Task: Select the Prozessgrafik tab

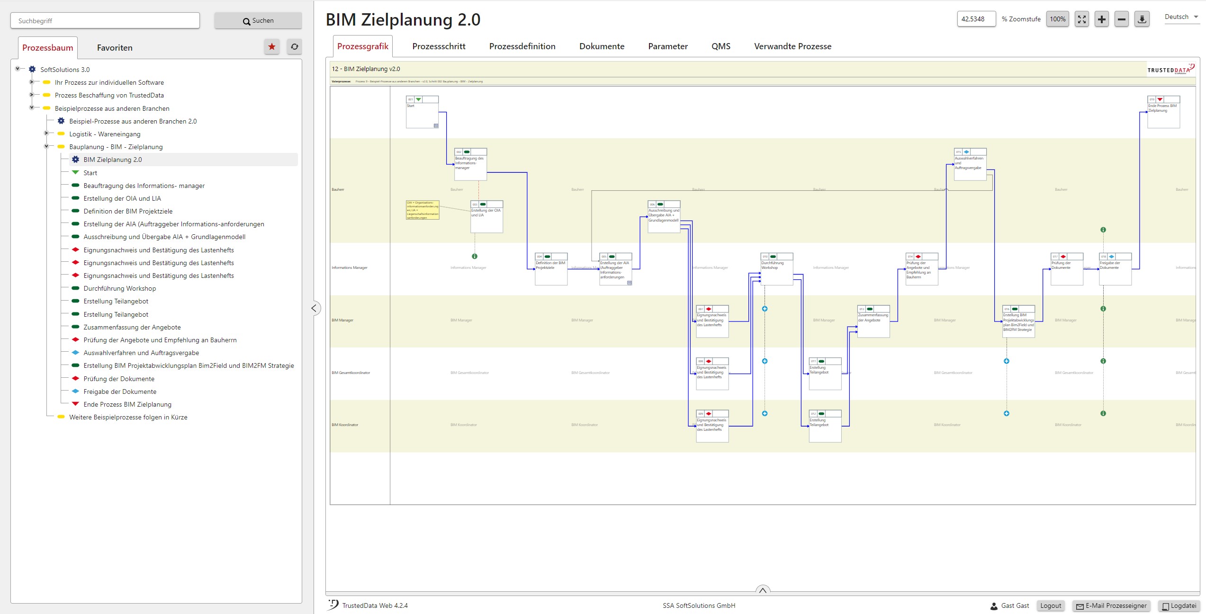Action: [x=363, y=46]
